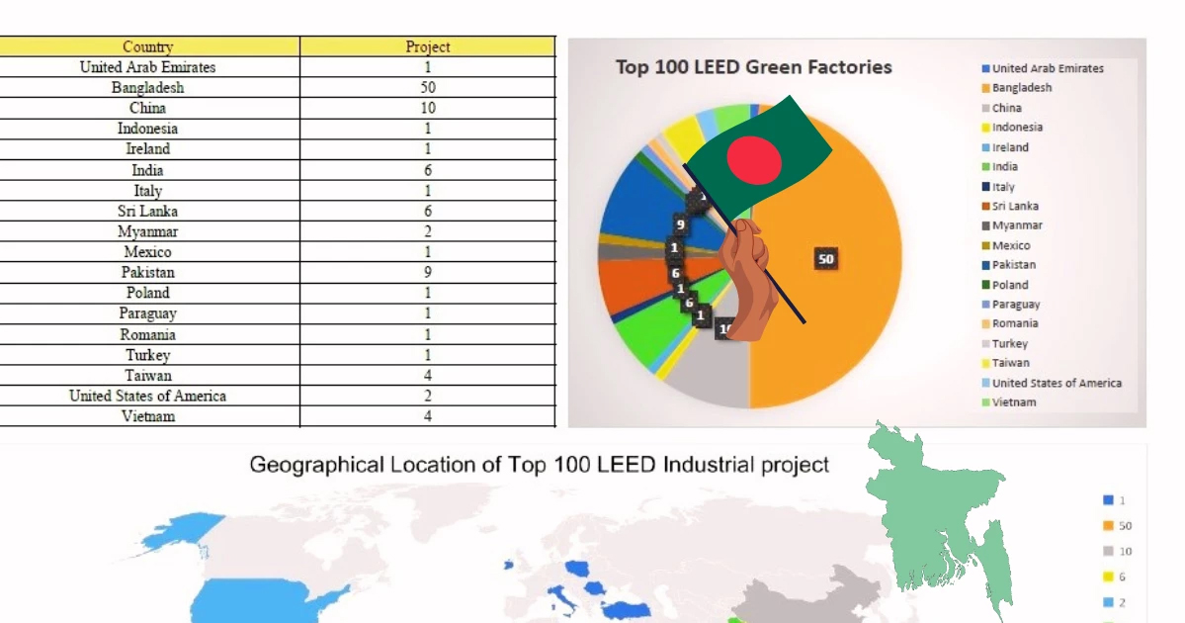Click 'United States of America' in the pie legend
This screenshot has height=623, width=1185.
click(1057, 383)
